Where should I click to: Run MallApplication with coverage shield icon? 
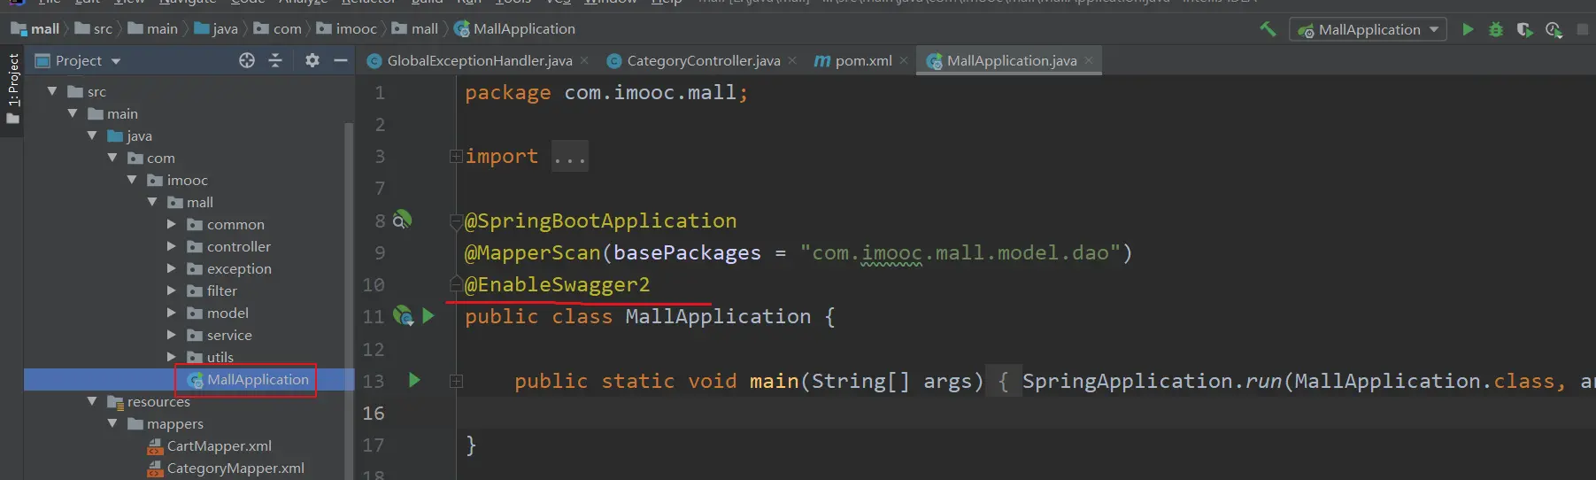(1524, 29)
